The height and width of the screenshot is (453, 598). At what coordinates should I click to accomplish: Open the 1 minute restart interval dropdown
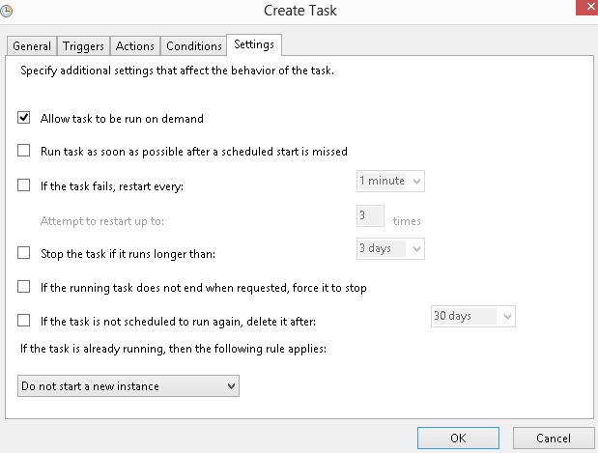pyautogui.click(x=389, y=181)
